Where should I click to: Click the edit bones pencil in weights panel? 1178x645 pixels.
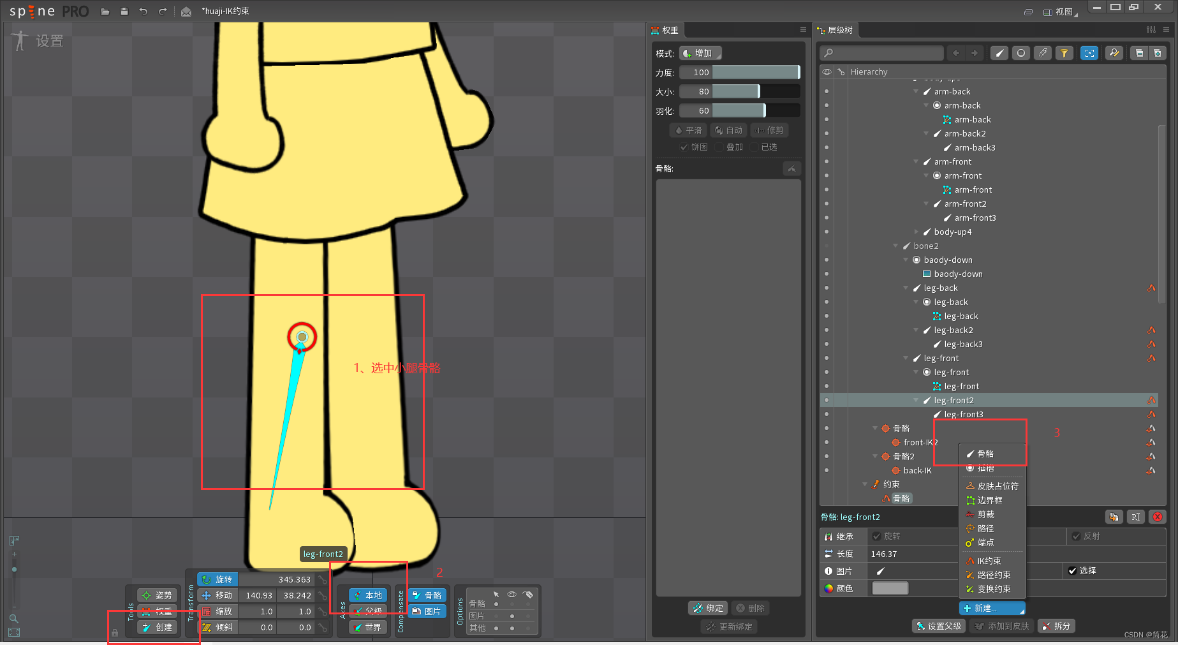791,168
